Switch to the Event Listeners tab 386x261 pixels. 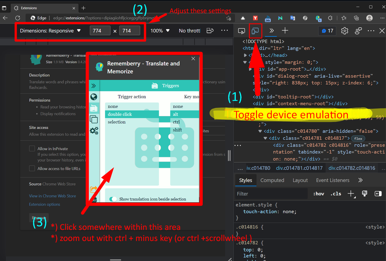(333, 180)
